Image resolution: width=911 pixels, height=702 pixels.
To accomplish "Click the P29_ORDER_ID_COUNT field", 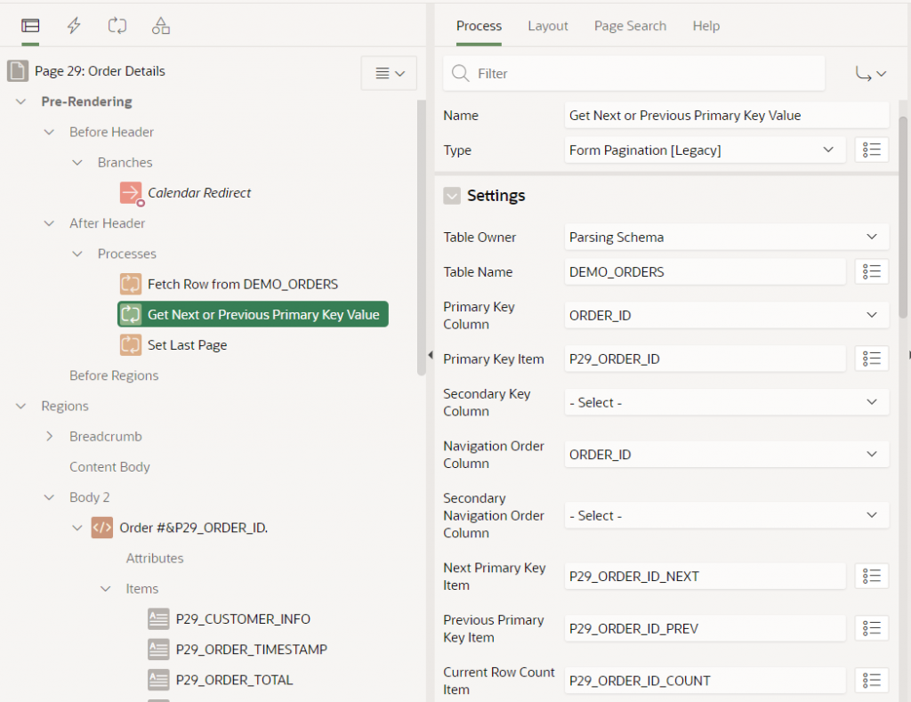I will point(705,681).
